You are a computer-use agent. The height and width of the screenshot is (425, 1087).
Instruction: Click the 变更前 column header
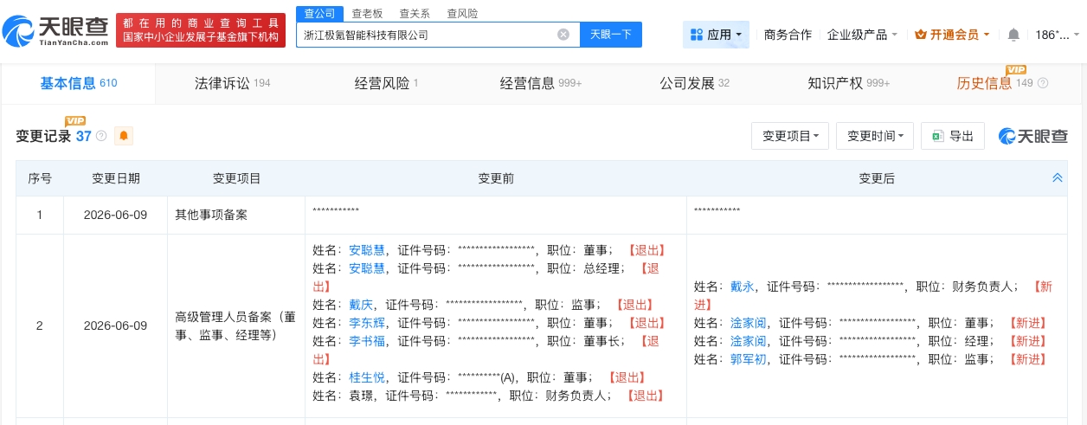[x=496, y=178]
